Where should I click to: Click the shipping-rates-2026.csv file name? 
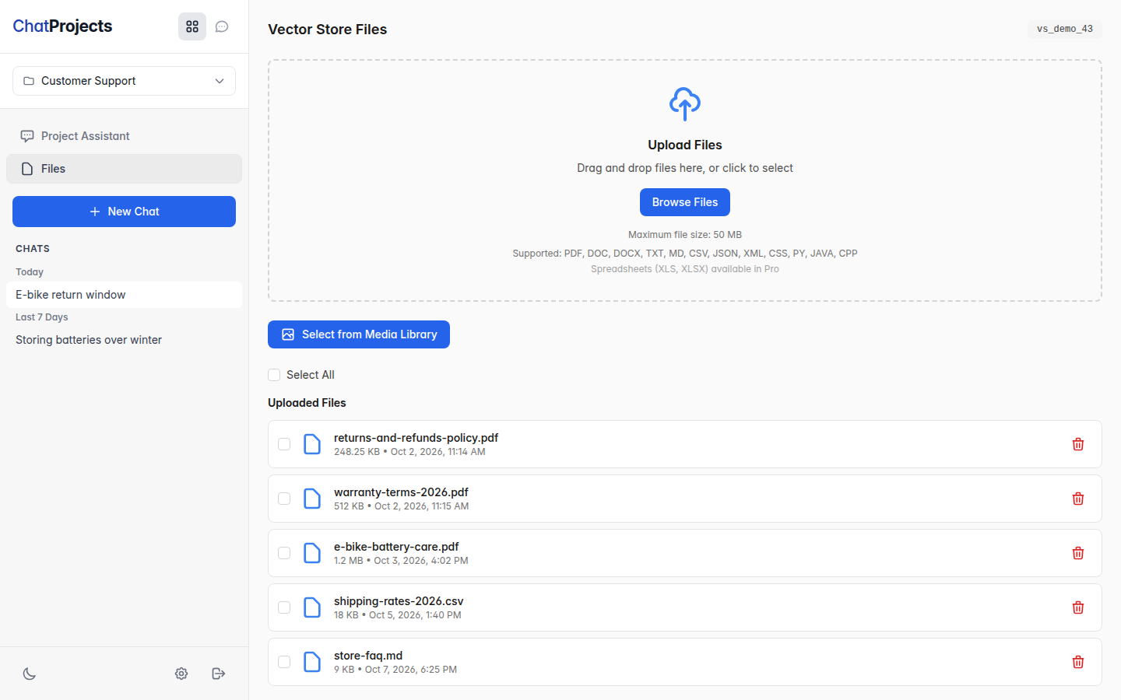[399, 601]
